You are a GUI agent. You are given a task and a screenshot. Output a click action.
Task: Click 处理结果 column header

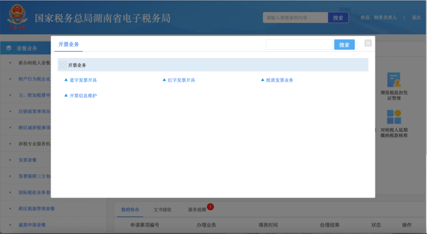pyautogui.click(x=329, y=225)
